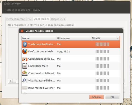Close the Seleziona applicazione dialog
Image resolution: width=132 pixels, height=105 pixels.
[22, 31]
